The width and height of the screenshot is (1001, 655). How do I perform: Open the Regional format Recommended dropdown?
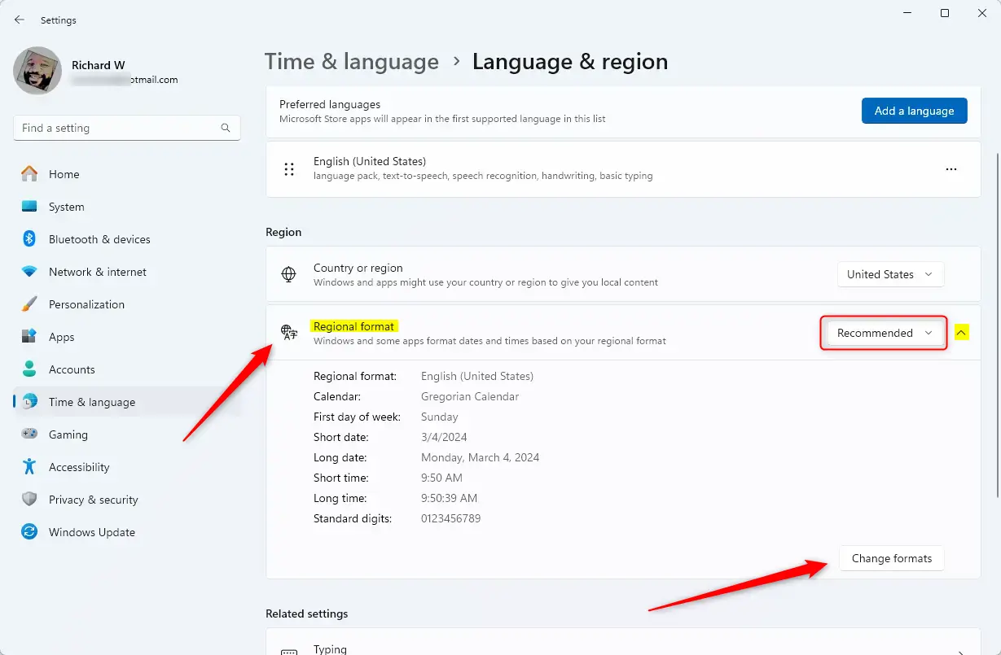(884, 333)
